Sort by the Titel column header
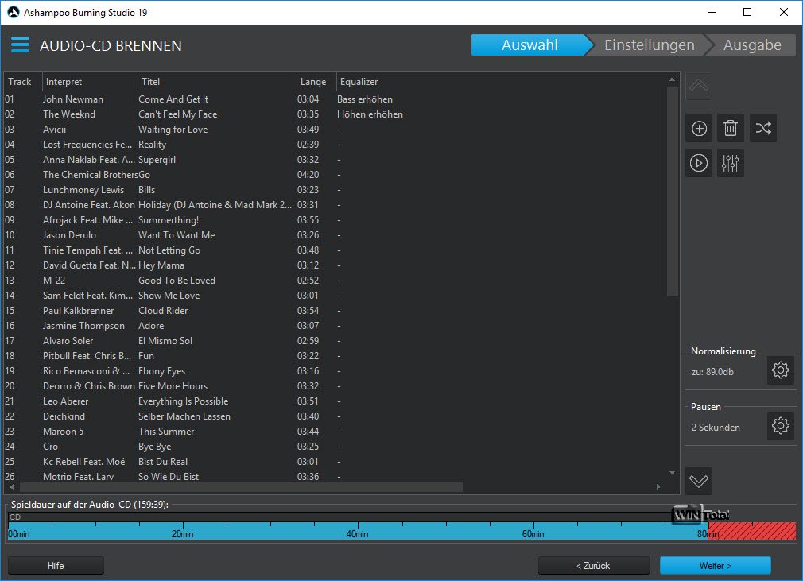Viewport: 803px width, 581px height. coord(217,82)
